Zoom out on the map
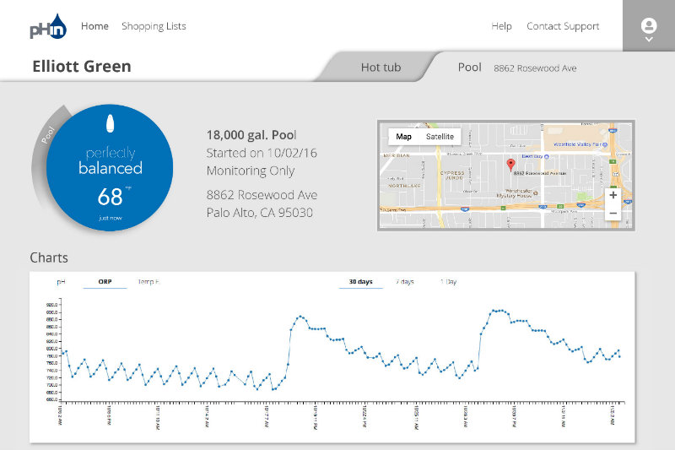 pos(613,214)
